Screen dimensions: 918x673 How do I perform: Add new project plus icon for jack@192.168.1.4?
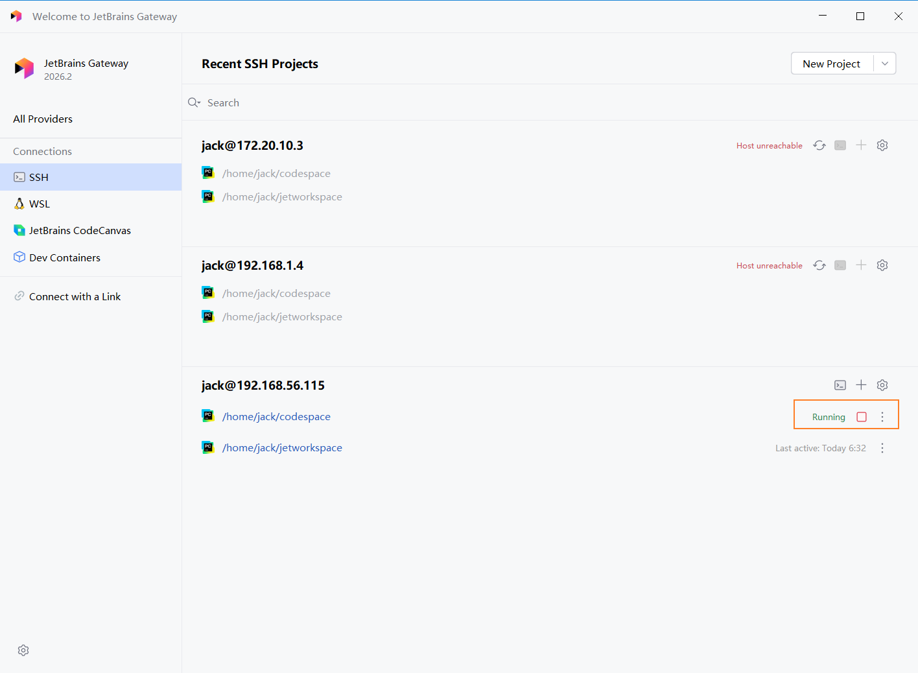[x=861, y=265]
